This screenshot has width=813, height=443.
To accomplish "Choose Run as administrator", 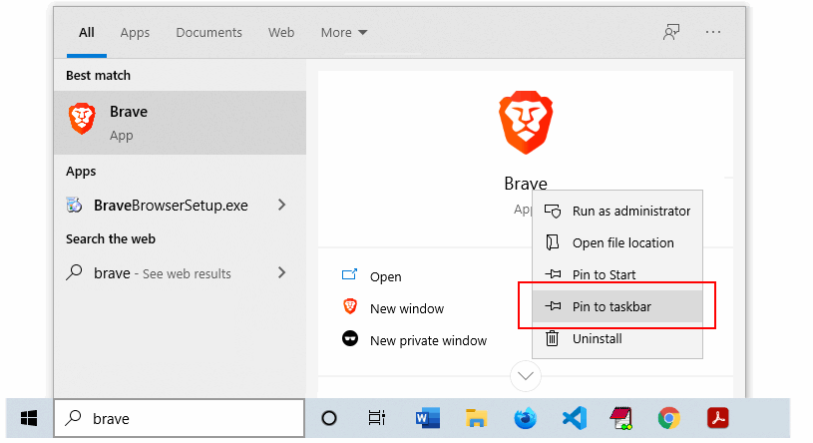I will 617,212.
